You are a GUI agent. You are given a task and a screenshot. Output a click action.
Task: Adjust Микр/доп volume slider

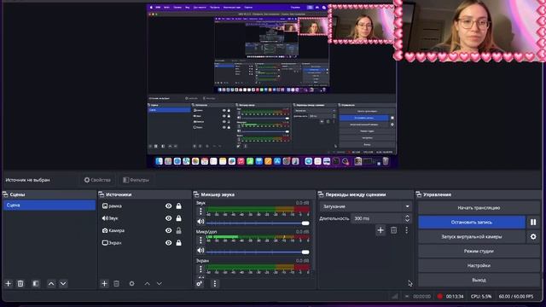point(258,252)
